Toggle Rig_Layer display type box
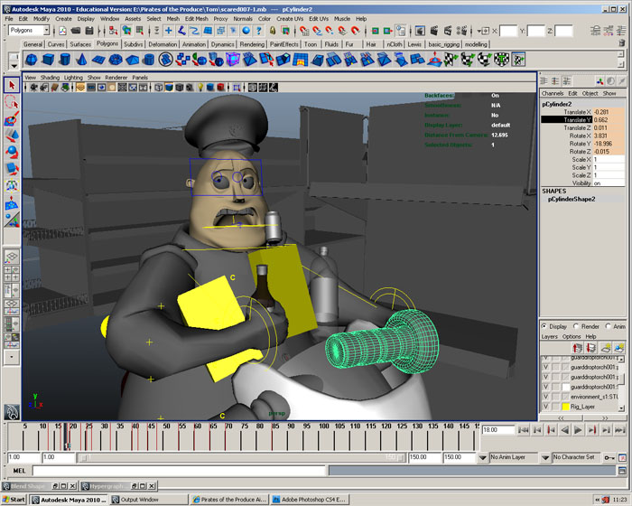The height and width of the screenshot is (506, 632). (556, 407)
